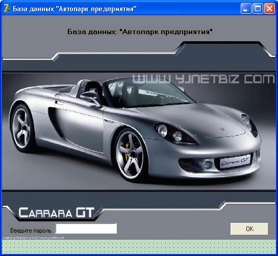Focus the password input field
The image size is (278, 256).
click(x=86, y=229)
